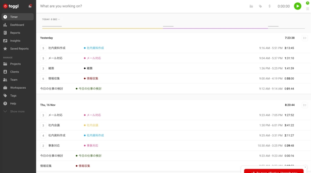
Task: Expand 5 grouped entries of メール対応 Yesterday
Action: coord(43,58)
